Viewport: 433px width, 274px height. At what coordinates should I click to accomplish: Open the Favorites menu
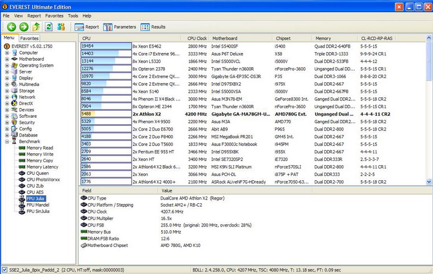[54, 16]
